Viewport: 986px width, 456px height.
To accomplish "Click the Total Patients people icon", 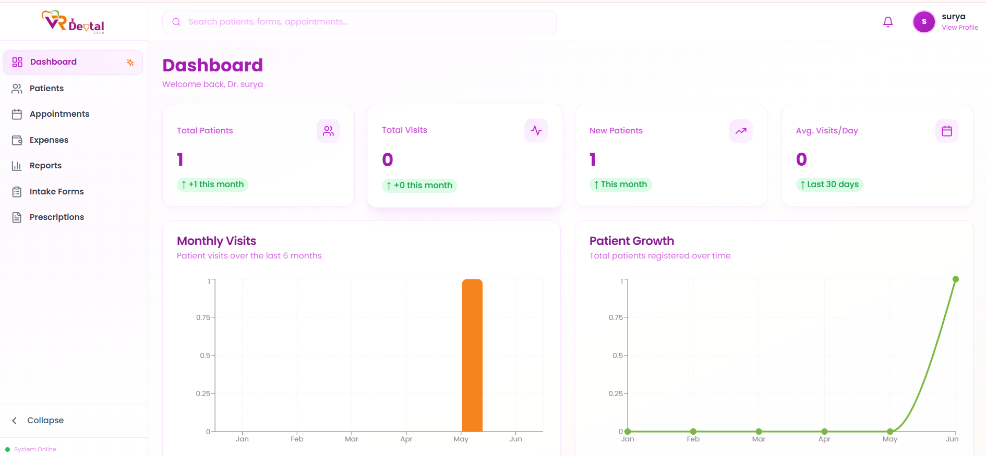I will click(328, 131).
